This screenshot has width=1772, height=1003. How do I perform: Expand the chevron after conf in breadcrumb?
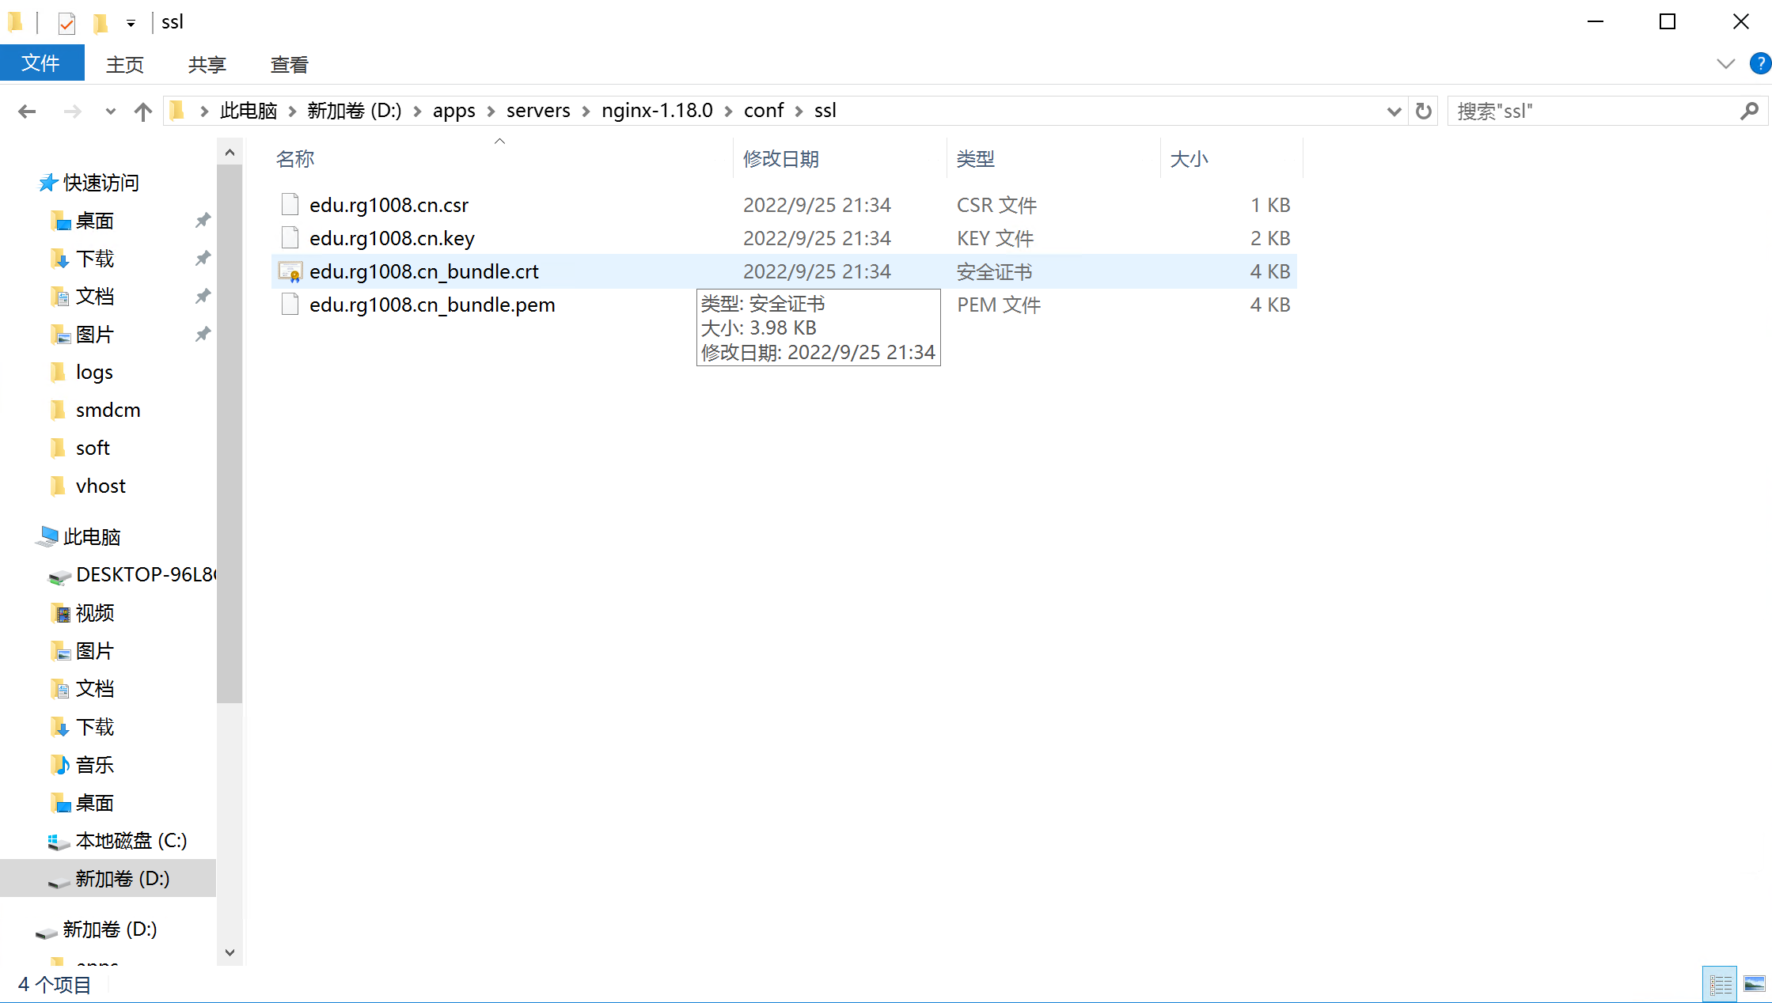point(799,112)
